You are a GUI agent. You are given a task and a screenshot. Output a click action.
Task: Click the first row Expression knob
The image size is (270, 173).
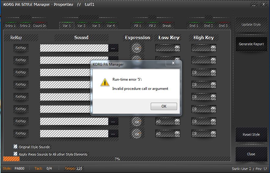tap(137, 48)
